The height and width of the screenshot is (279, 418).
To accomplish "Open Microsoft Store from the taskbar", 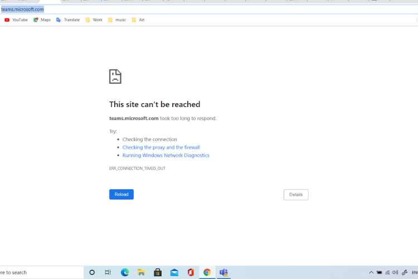I will pos(158,272).
